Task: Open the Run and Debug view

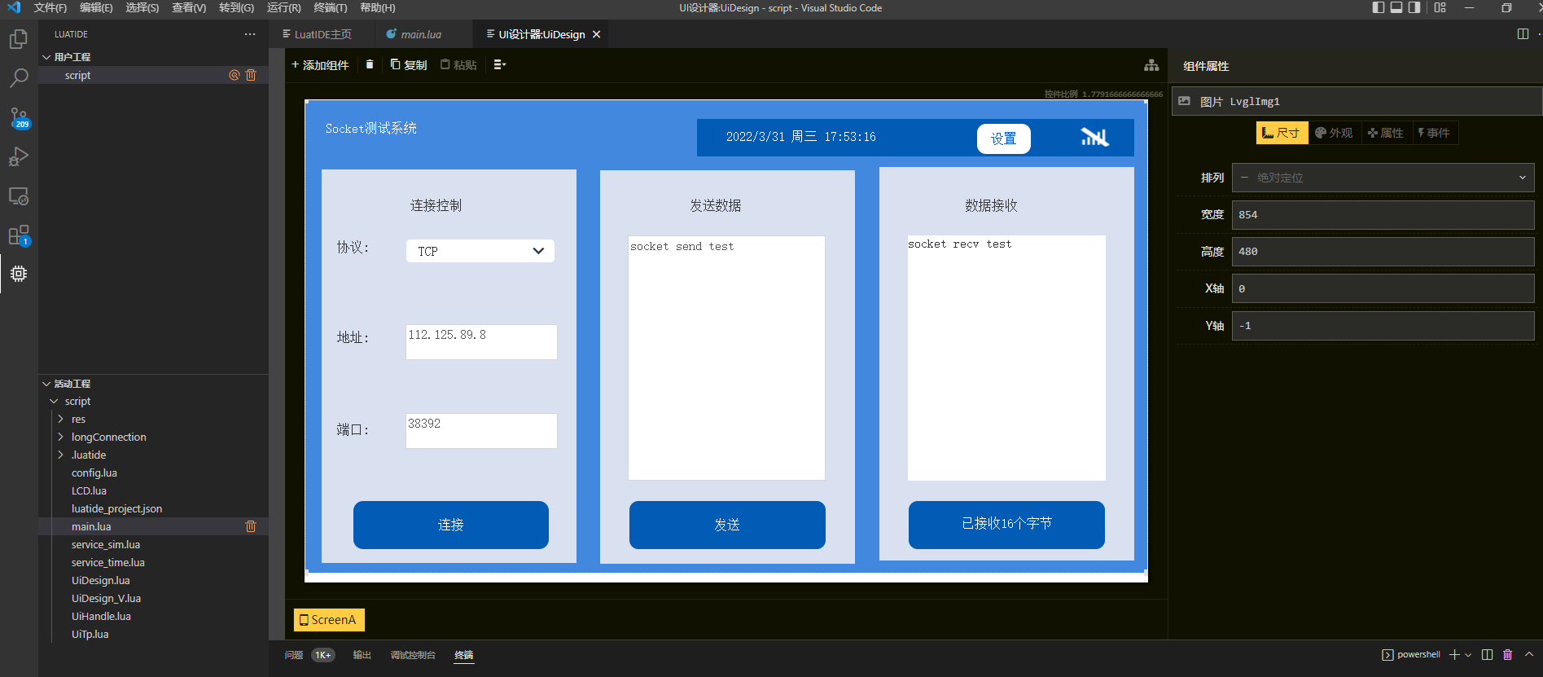Action: (x=18, y=156)
